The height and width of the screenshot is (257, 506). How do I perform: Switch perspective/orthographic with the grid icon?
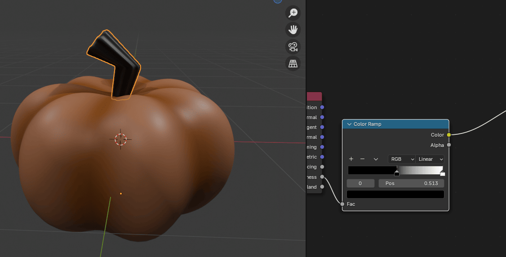293,63
